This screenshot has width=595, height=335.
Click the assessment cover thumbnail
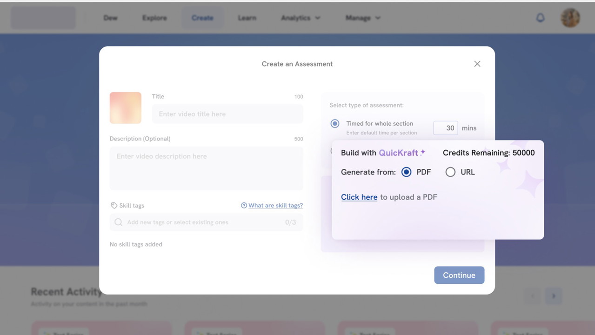click(x=126, y=107)
